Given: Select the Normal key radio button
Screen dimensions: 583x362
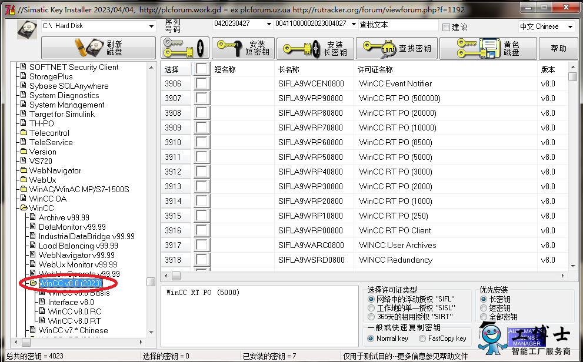Looking at the screenshot, I should coord(370,338).
